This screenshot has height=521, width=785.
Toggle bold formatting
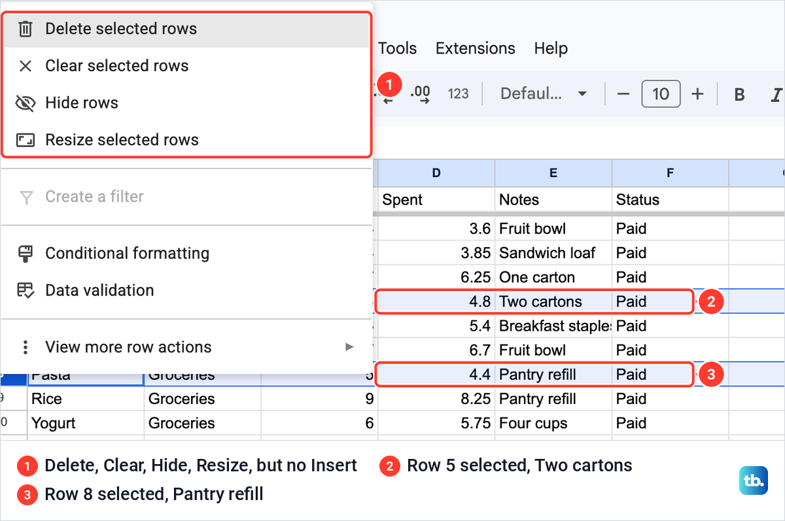[x=740, y=95]
